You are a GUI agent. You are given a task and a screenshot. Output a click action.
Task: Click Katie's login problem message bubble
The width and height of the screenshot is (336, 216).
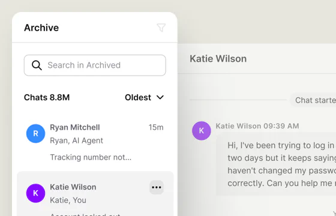[276, 164]
